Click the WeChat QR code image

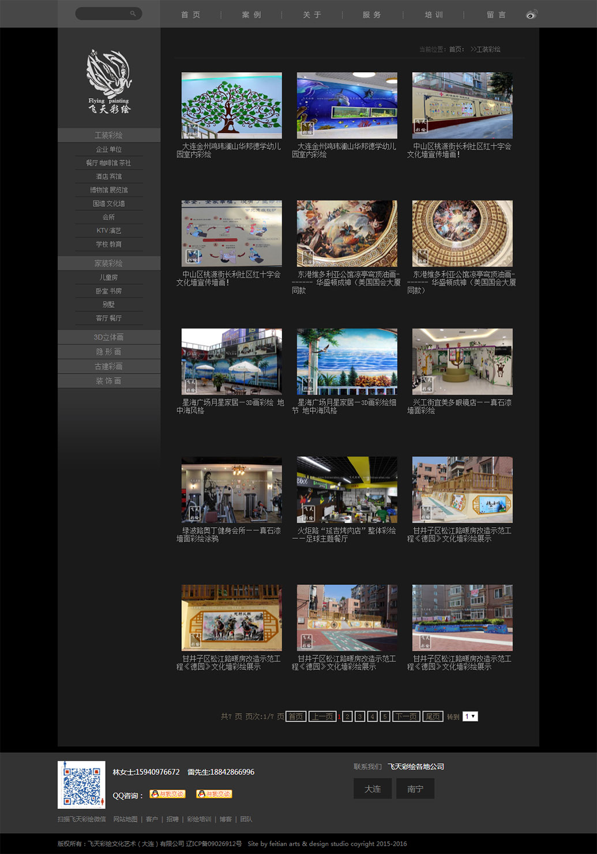81,785
